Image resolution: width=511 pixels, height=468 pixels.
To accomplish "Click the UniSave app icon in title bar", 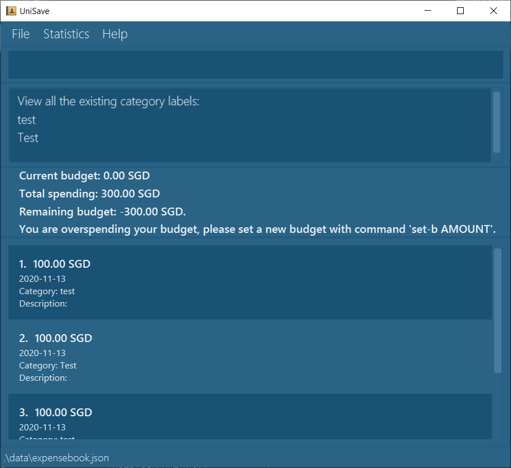I will click(x=11, y=11).
